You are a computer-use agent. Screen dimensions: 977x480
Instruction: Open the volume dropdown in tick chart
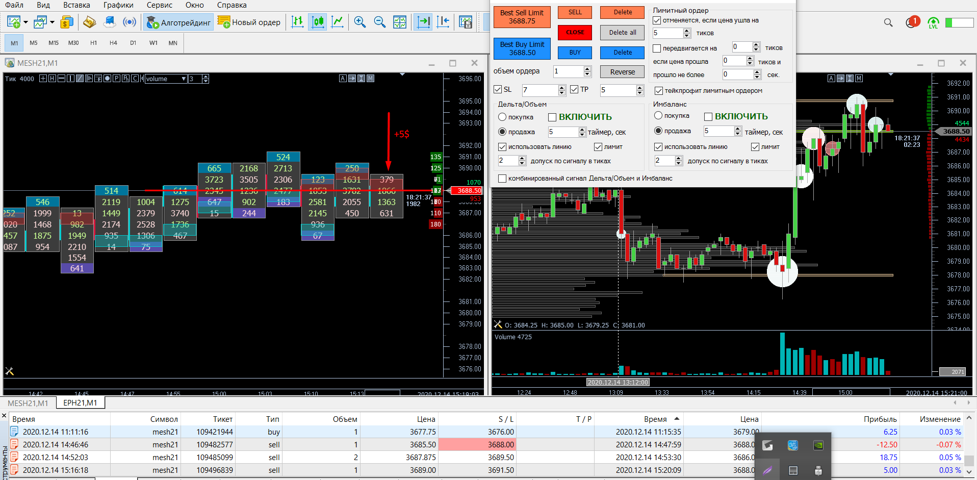coord(166,79)
